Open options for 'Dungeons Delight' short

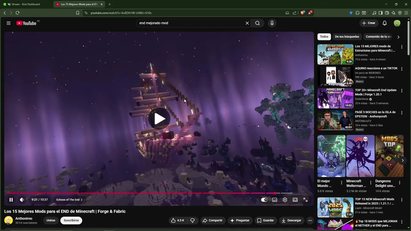coord(400,183)
